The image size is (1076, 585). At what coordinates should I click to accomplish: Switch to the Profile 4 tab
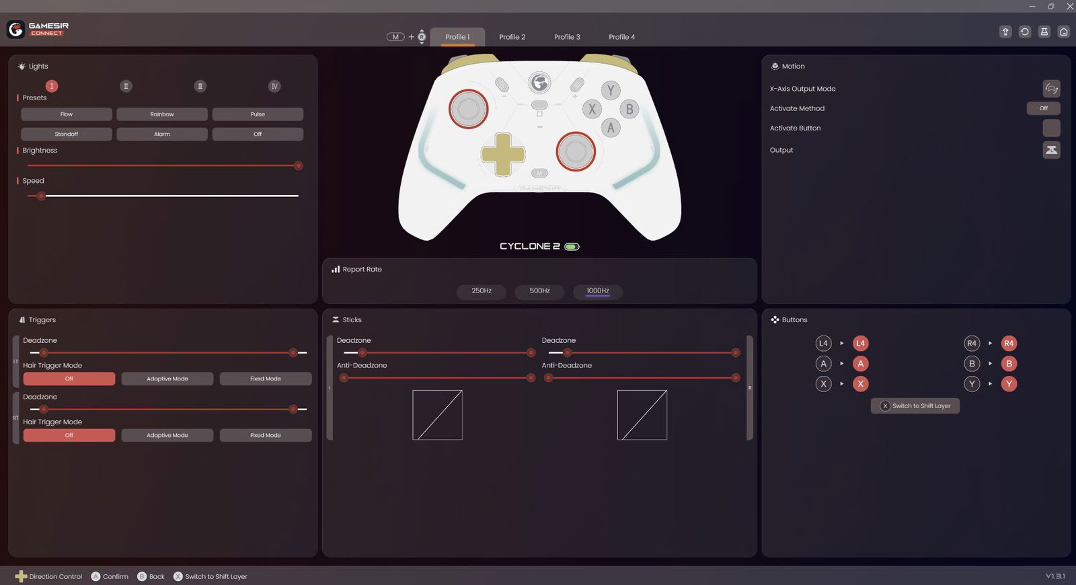click(x=621, y=37)
